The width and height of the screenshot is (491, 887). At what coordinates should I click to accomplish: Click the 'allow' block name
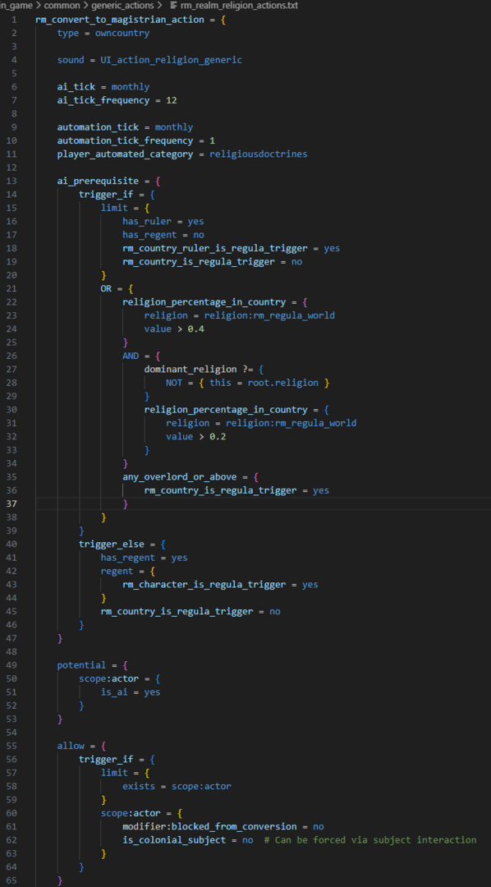(x=71, y=746)
